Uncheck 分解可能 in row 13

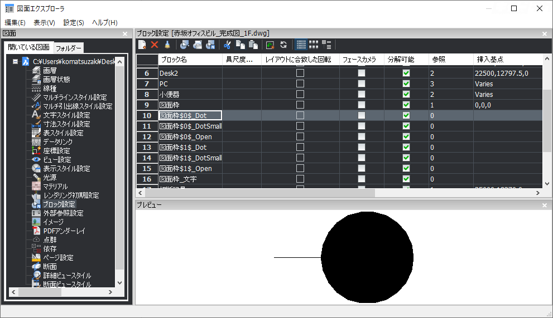(x=406, y=147)
